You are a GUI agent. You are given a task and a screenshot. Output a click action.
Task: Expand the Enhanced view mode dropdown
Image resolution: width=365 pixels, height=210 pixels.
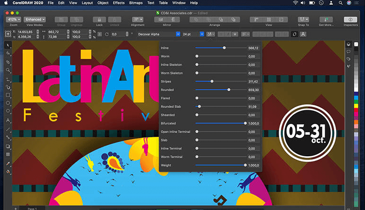[x=35, y=19]
